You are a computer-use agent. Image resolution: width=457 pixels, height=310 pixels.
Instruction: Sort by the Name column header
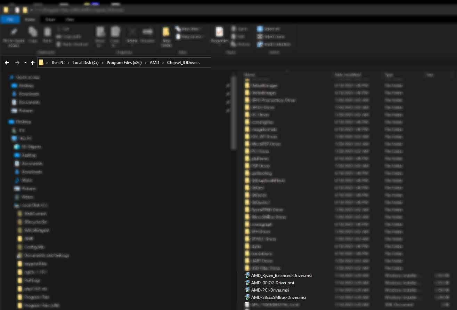(x=250, y=75)
